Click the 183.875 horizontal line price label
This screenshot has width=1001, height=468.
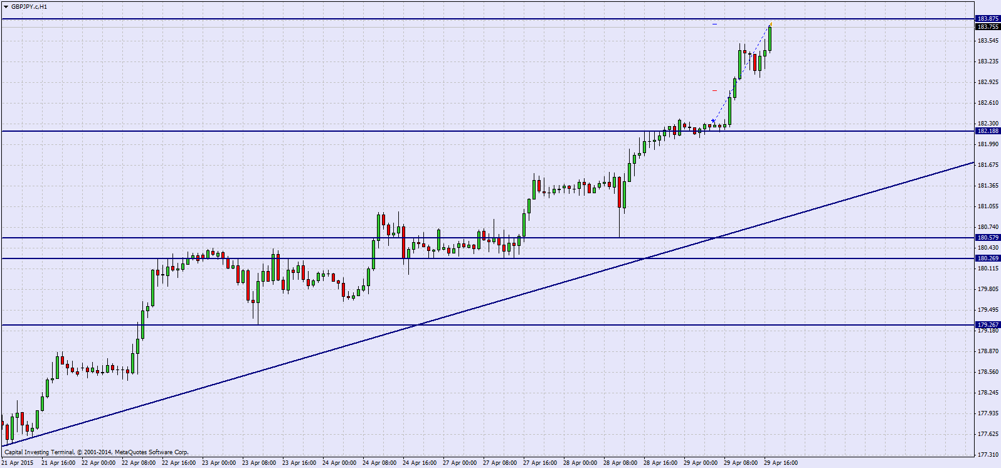point(988,19)
